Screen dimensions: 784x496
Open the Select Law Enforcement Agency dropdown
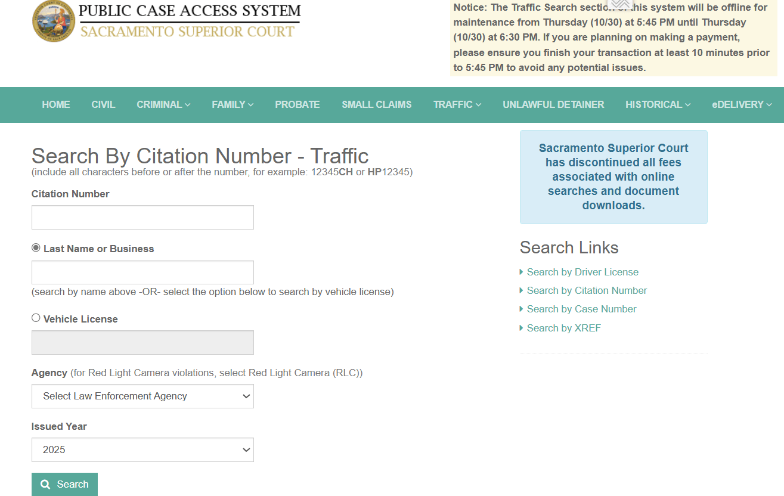point(142,396)
